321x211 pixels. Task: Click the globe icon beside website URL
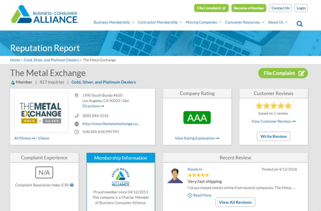[x=76, y=124]
